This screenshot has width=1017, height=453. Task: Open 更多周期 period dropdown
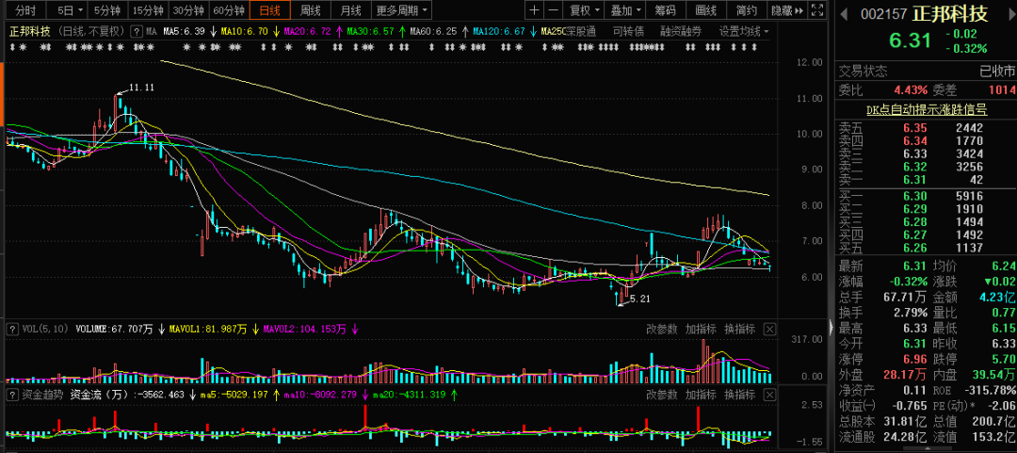coord(401,10)
